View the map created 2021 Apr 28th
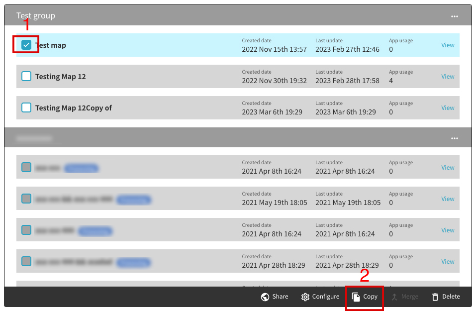 pyautogui.click(x=448, y=262)
